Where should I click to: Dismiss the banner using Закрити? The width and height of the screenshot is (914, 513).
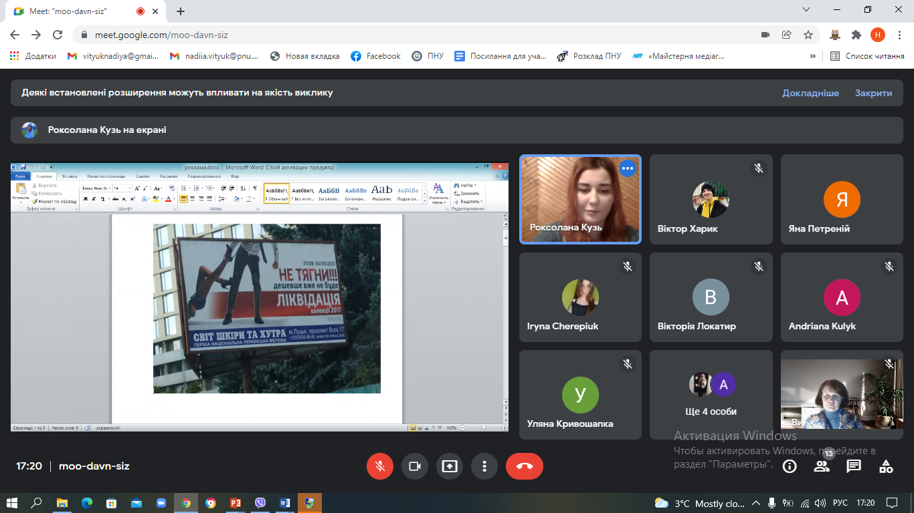point(873,93)
